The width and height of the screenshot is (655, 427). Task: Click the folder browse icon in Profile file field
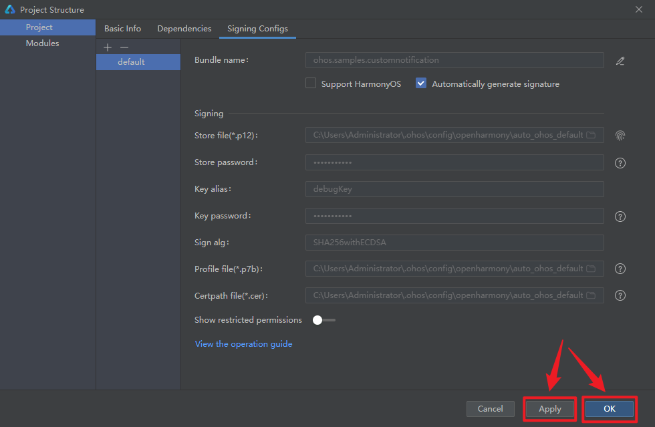point(591,268)
